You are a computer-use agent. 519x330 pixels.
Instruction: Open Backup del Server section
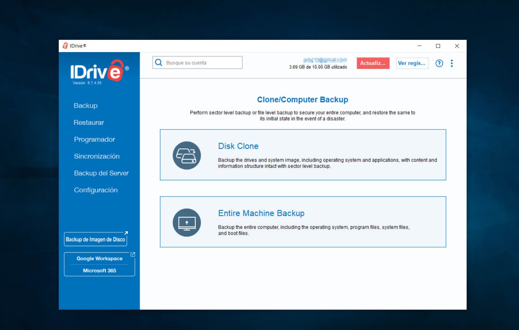(x=101, y=173)
